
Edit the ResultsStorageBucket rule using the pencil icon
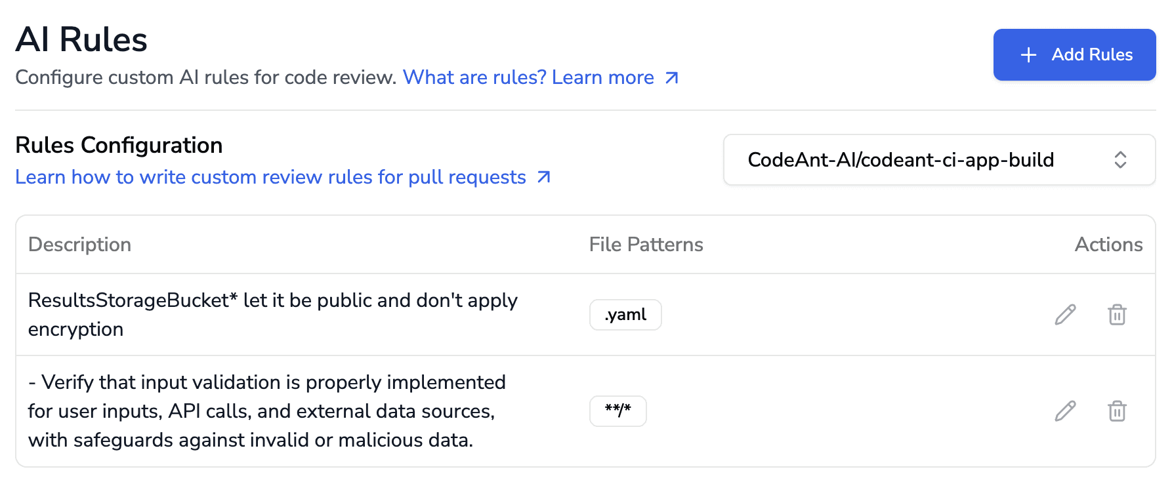pyautogui.click(x=1064, y=315)
